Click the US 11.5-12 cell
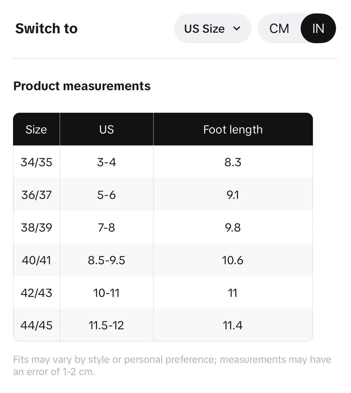This screenshot has height=393, width=351. click(x=106, y=326)
